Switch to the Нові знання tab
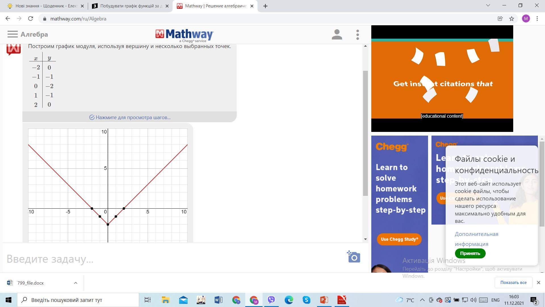The image size is (545, 307). (45, 6)
